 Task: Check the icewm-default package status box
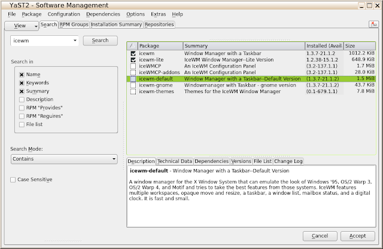coord(133,79)
